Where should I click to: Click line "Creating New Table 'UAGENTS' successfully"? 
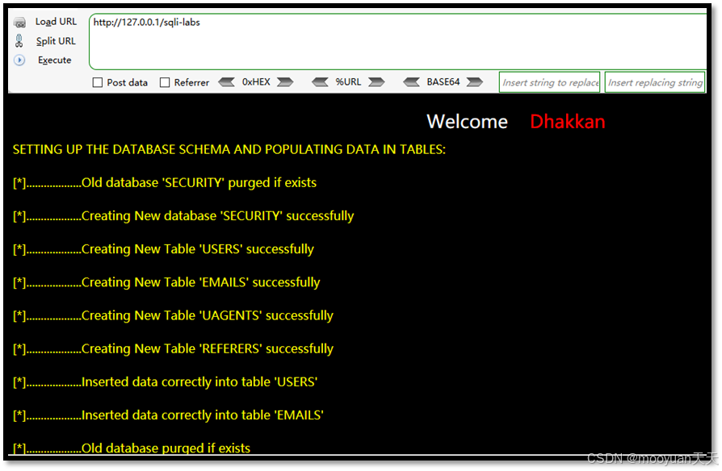(x=173, y=315)
